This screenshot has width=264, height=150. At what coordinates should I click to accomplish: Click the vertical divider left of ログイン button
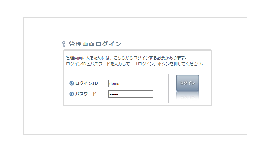click(x=168, y=88)
